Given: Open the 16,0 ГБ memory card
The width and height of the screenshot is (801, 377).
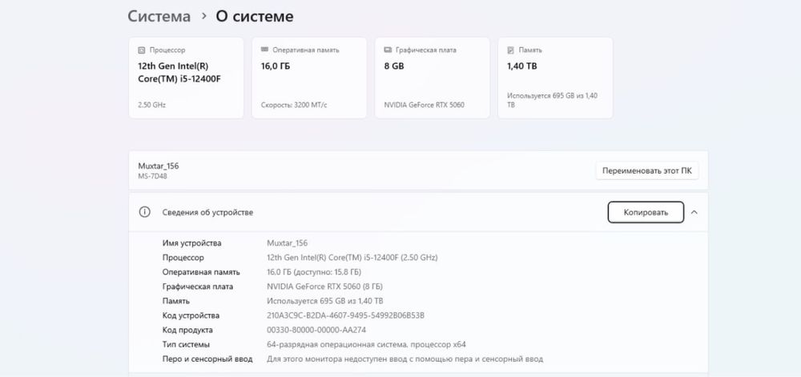Looking at the screenshot, I should 309,78.
